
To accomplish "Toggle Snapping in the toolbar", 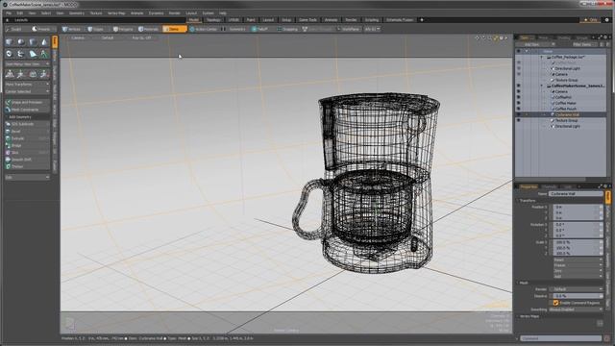I will 287,29.
